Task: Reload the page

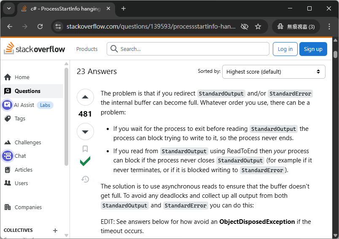Action: pos(40,27)
